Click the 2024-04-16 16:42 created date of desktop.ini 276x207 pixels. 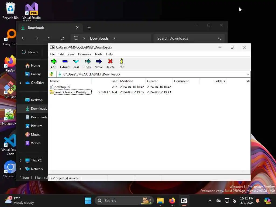coord(159,87)
